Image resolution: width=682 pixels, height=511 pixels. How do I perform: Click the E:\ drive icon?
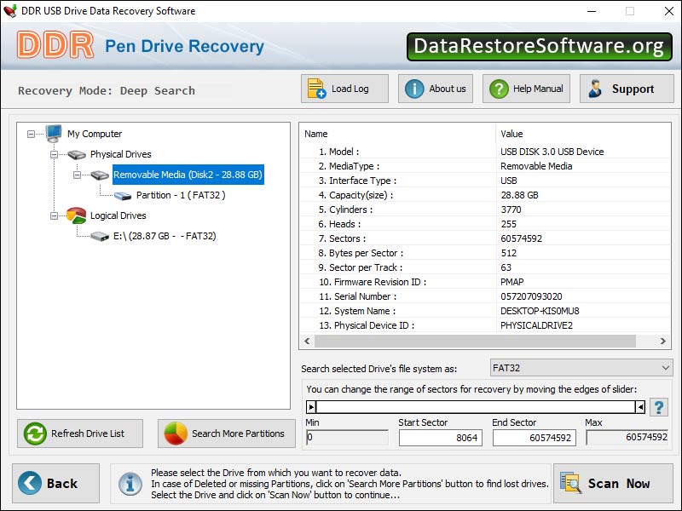100,236
